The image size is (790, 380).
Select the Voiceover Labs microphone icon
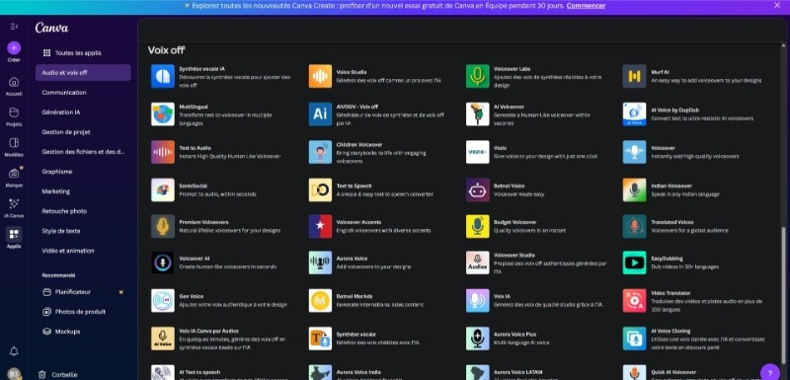click(x=478, y=76)
